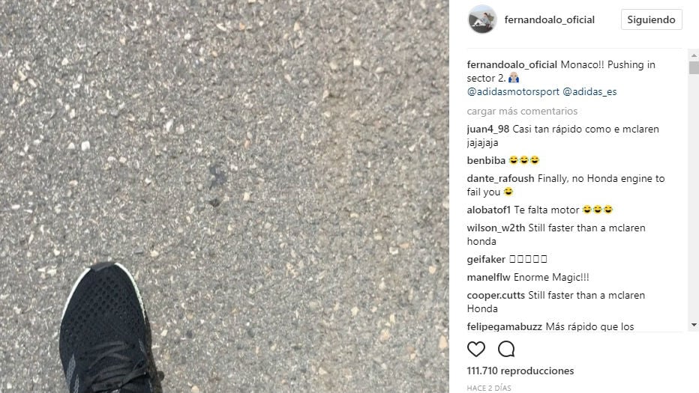Click the scroll down arrow in comments
This screenshot has width=699, height=393.
point(694,326)
